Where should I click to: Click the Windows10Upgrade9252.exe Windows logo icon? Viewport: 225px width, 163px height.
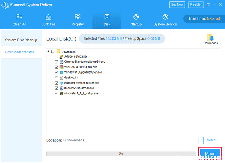[61, 72]
